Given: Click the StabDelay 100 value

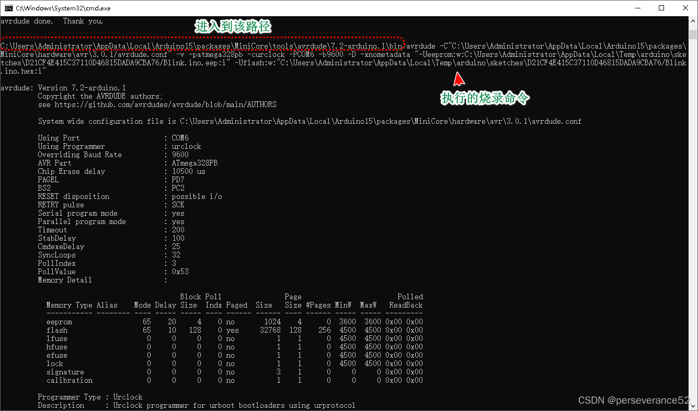Looking at the screenshot, I should click(178, 238).
